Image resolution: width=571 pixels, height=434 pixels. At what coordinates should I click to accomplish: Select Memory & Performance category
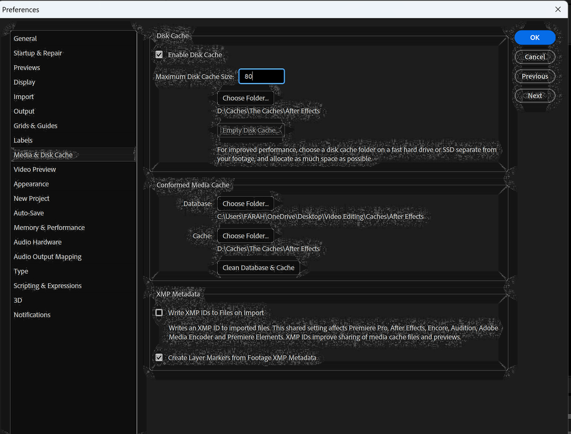49,228
